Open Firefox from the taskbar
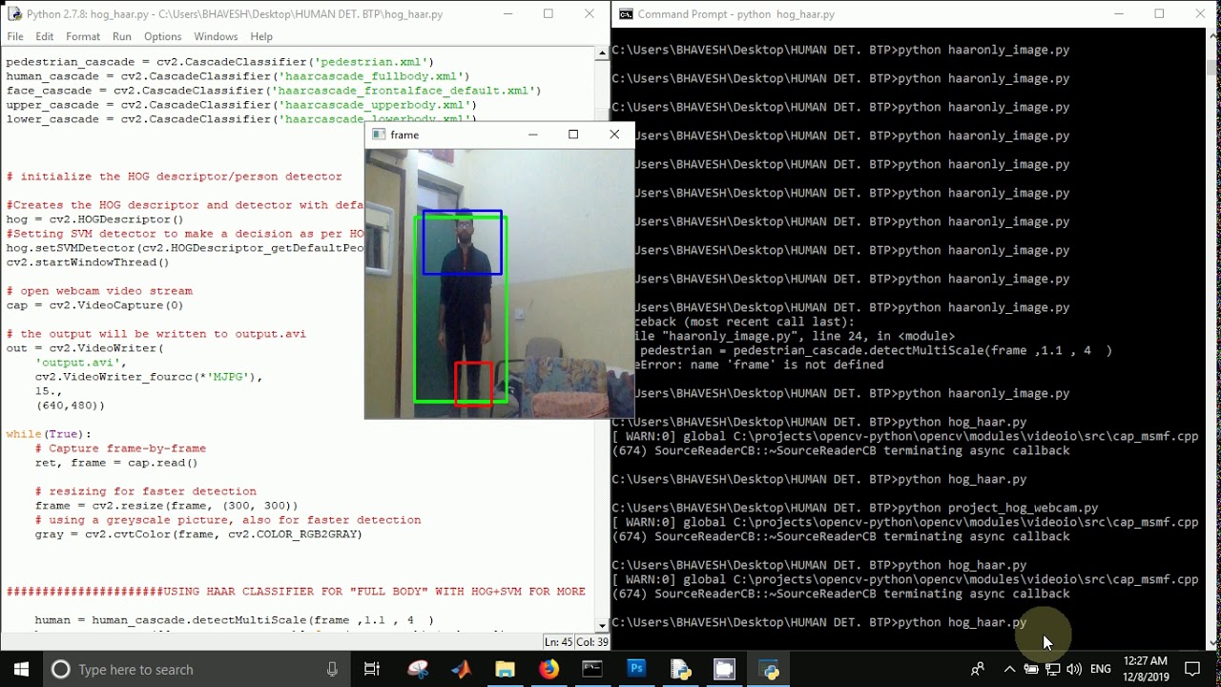The height and width of the screenshot is (687, 1221). pos(548,670)
